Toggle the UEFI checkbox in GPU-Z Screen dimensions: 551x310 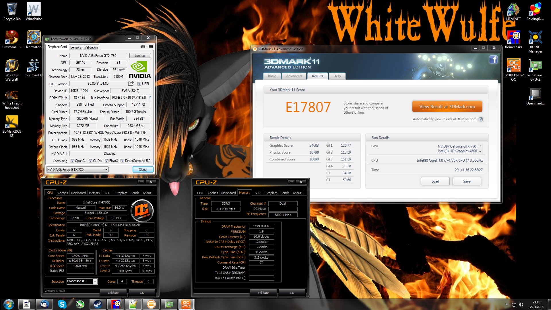(x=139, y=84)
